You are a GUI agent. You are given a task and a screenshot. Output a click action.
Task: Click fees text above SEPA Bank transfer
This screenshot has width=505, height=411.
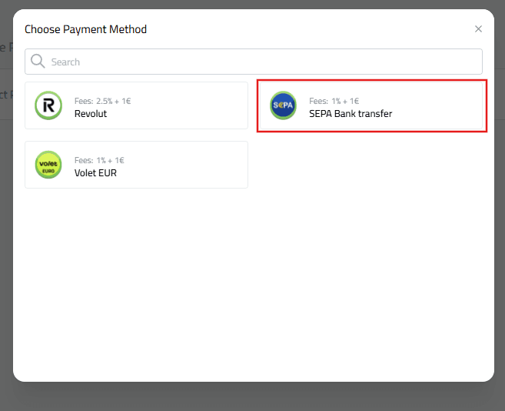tap(334, 101)
